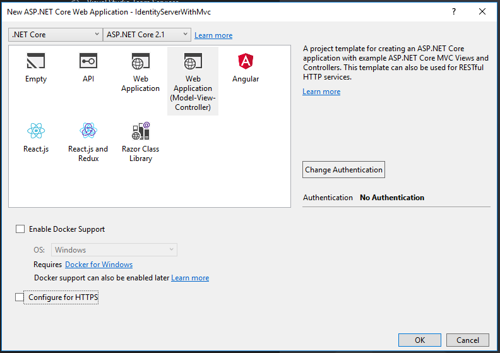Enable Docker Support checkbox
The image size is (500, 353).
[20, 229]
